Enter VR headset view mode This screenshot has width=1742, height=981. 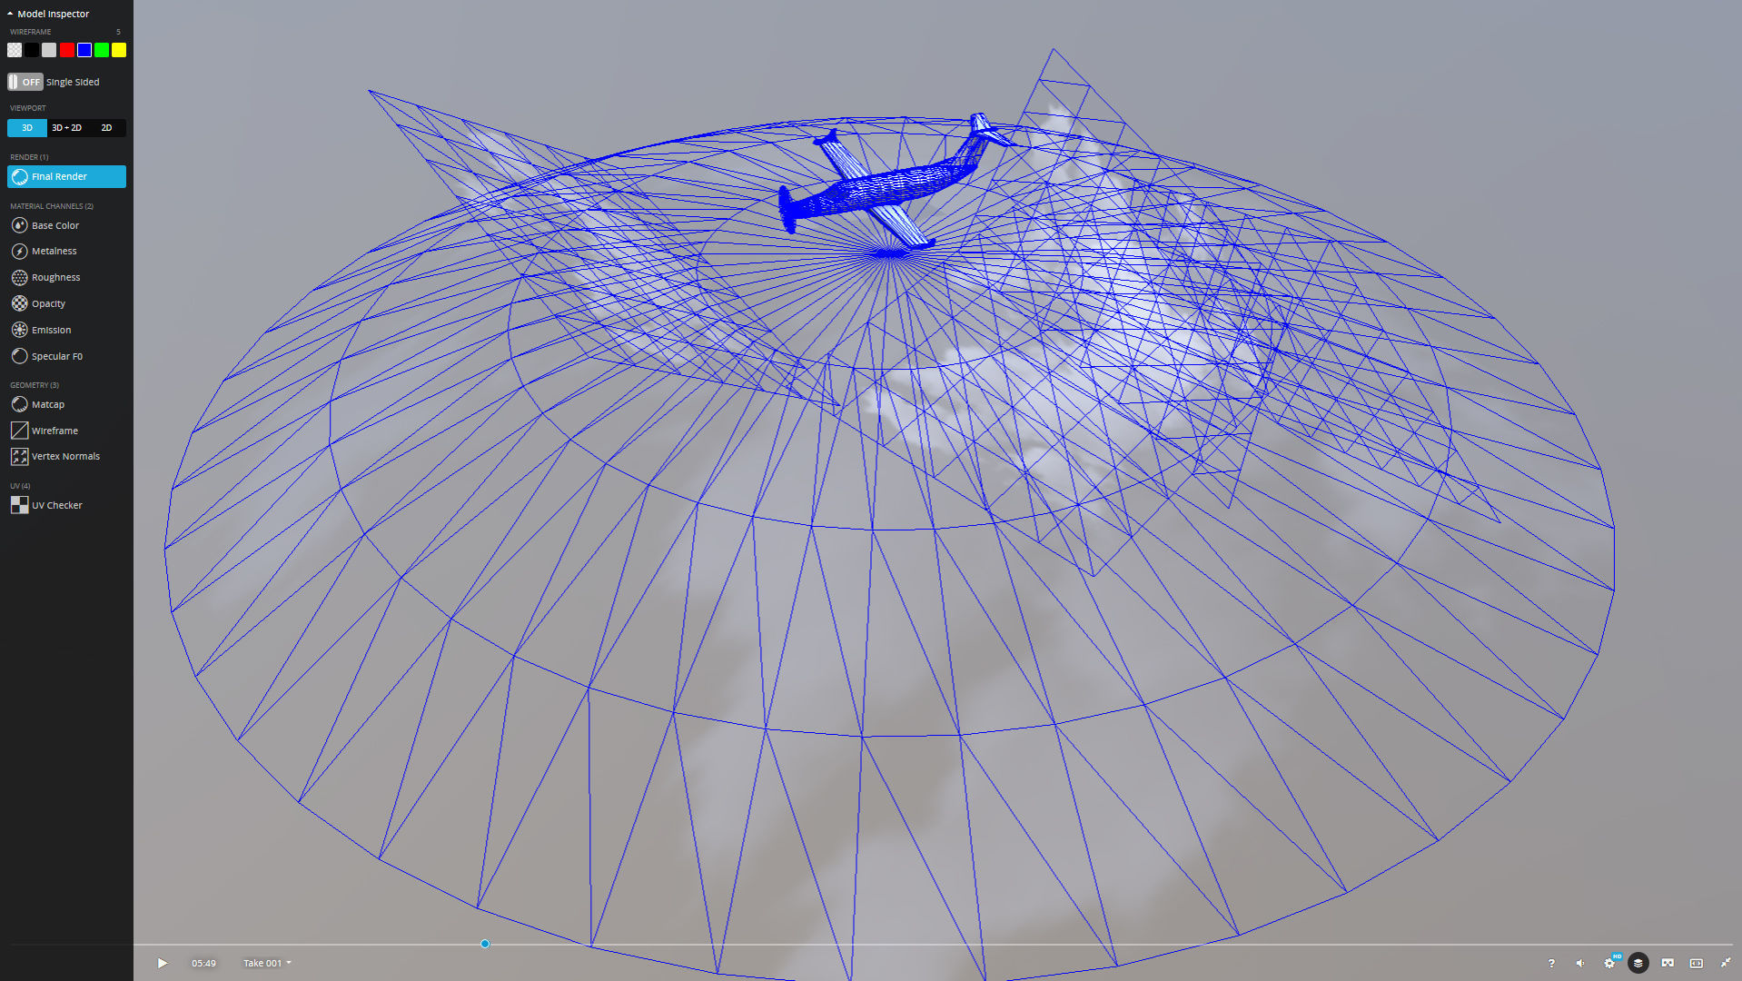click(x=1668, y=963)
